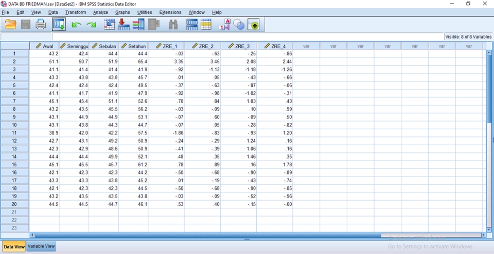
Task: Click the horizontal scrollbar thumb
Action: coord(208,235)
